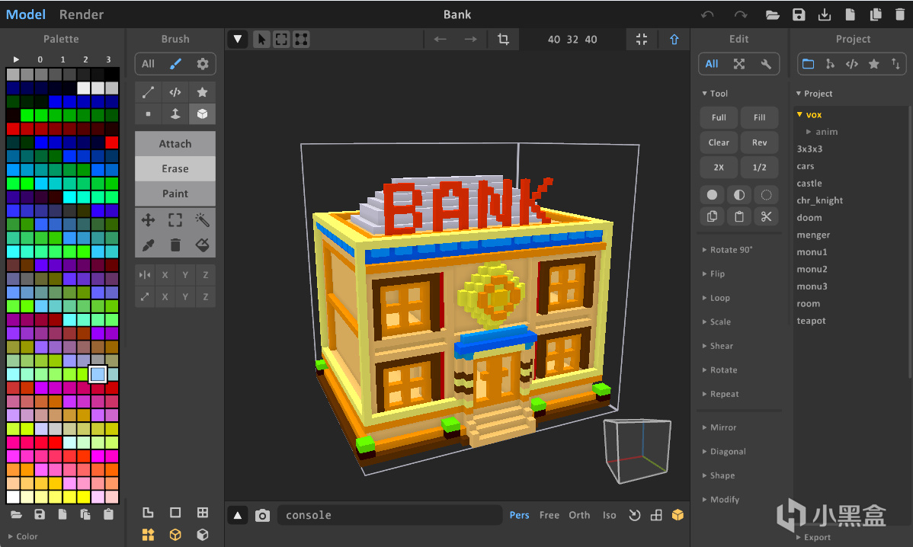Save the model using the floppy icon

click(x=798, y=14)
